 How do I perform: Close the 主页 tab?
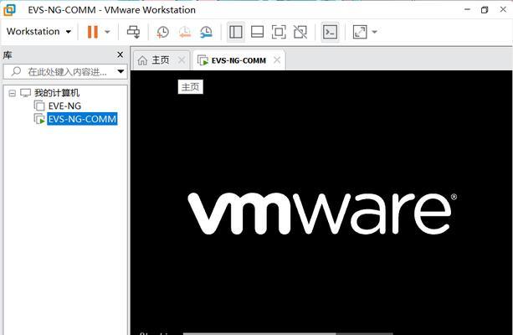pyautogui.click(x=182, y=60)
